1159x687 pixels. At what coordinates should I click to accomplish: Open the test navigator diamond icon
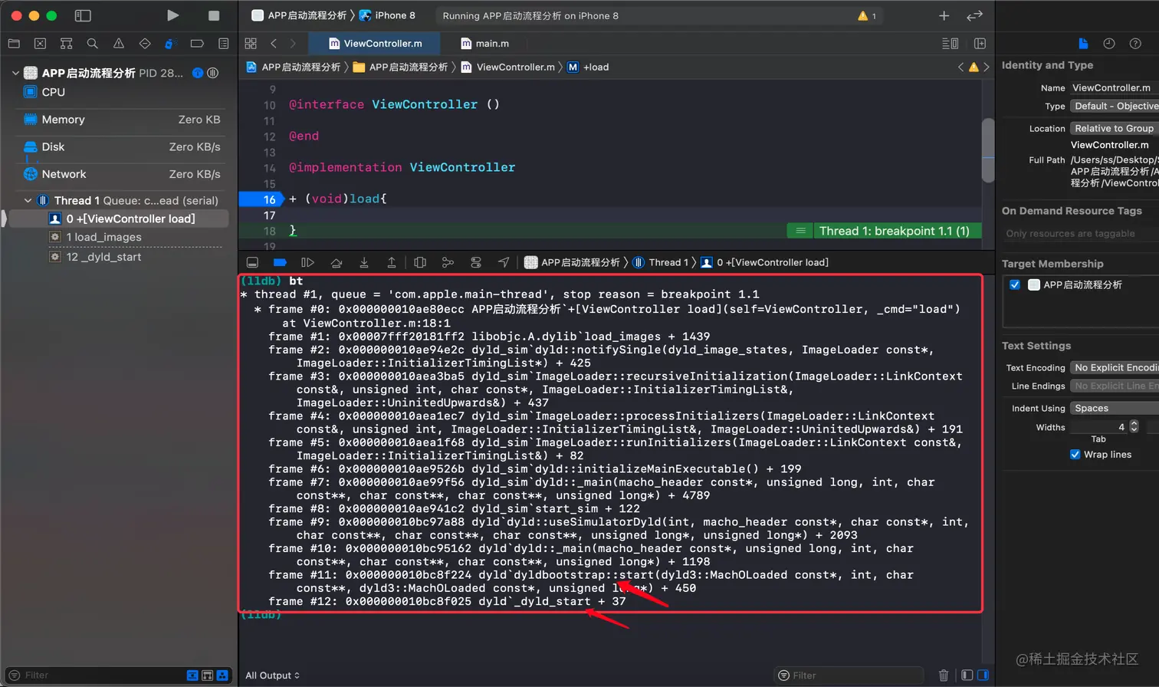coord(145,44)
